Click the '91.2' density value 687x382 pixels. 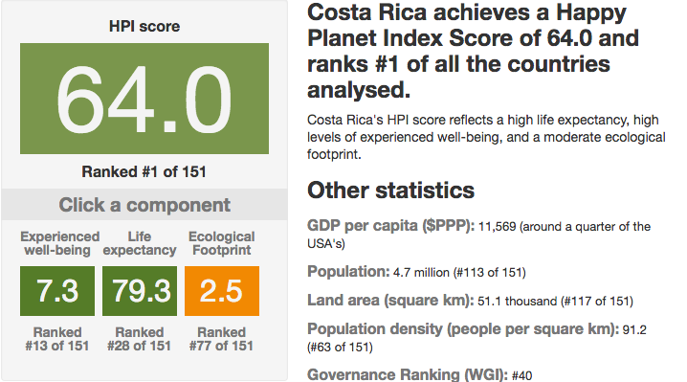click(x=634, y=329)
